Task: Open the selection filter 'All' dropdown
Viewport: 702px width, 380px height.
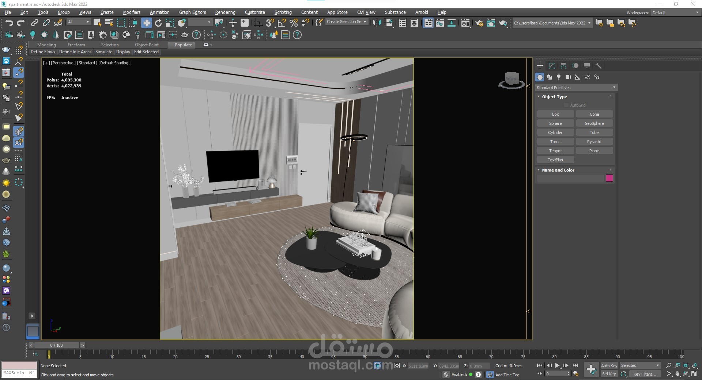Action: coord(79,22)
